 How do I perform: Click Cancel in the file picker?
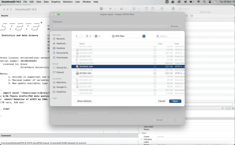(x=162, y=101)
